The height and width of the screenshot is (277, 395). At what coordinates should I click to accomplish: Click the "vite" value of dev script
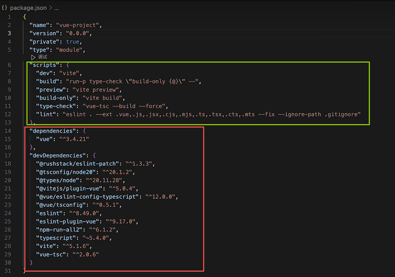click(x=69, y=73)
